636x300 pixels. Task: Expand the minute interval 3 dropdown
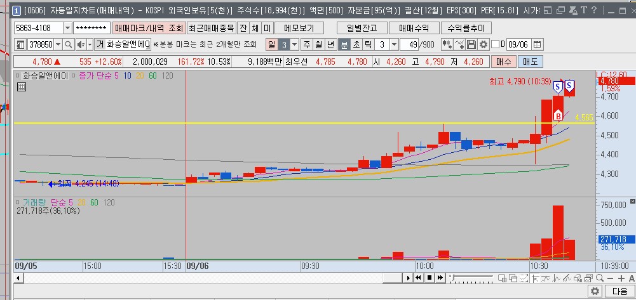click(394, 44)
